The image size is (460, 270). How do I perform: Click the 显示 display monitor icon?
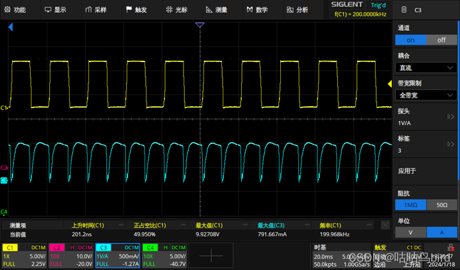click(x=48, y=10)
